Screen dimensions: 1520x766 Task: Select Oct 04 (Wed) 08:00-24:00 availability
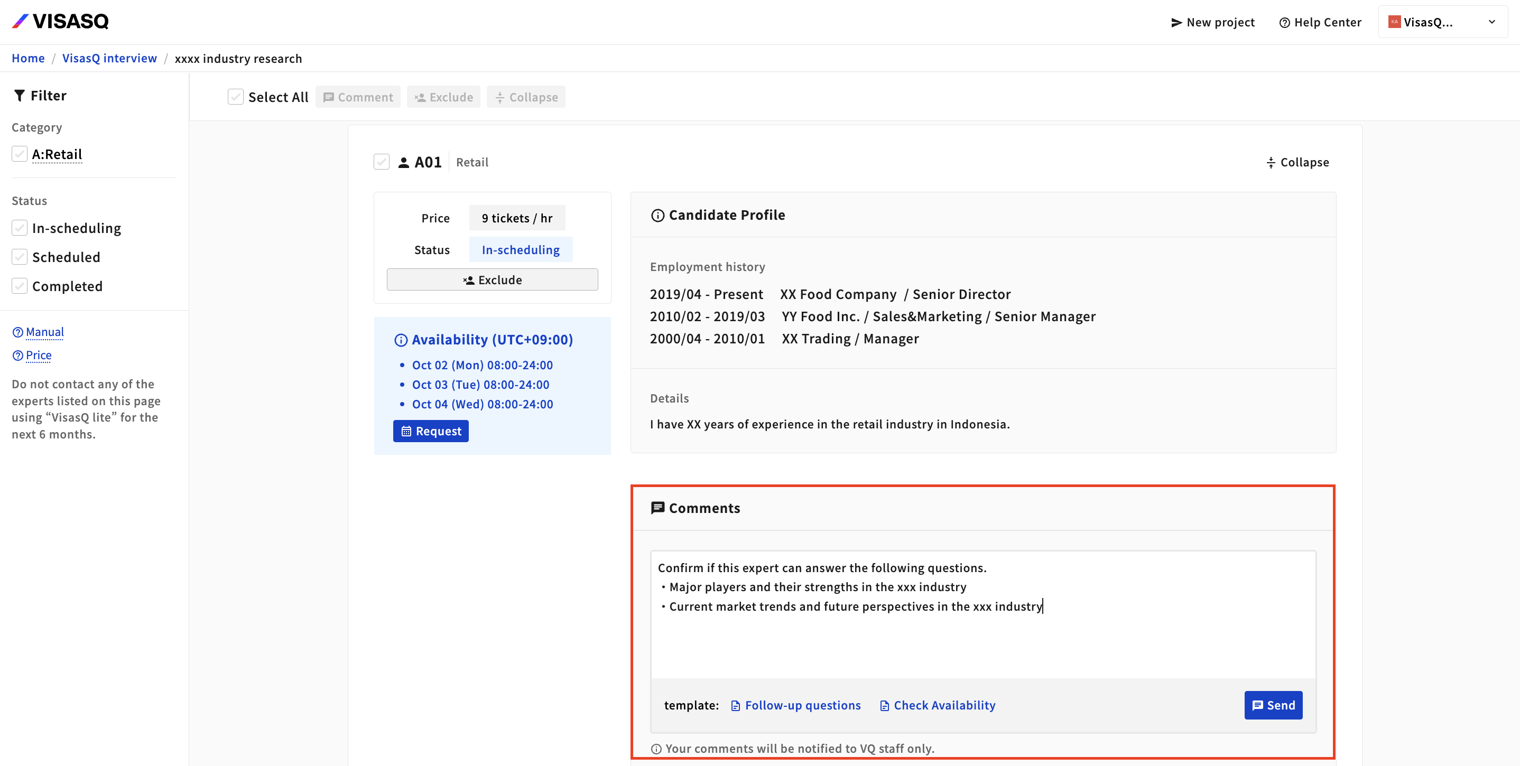pos(482,404)
